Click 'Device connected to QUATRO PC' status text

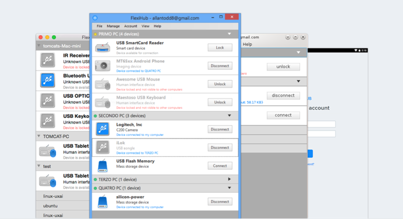coord(139,71)
